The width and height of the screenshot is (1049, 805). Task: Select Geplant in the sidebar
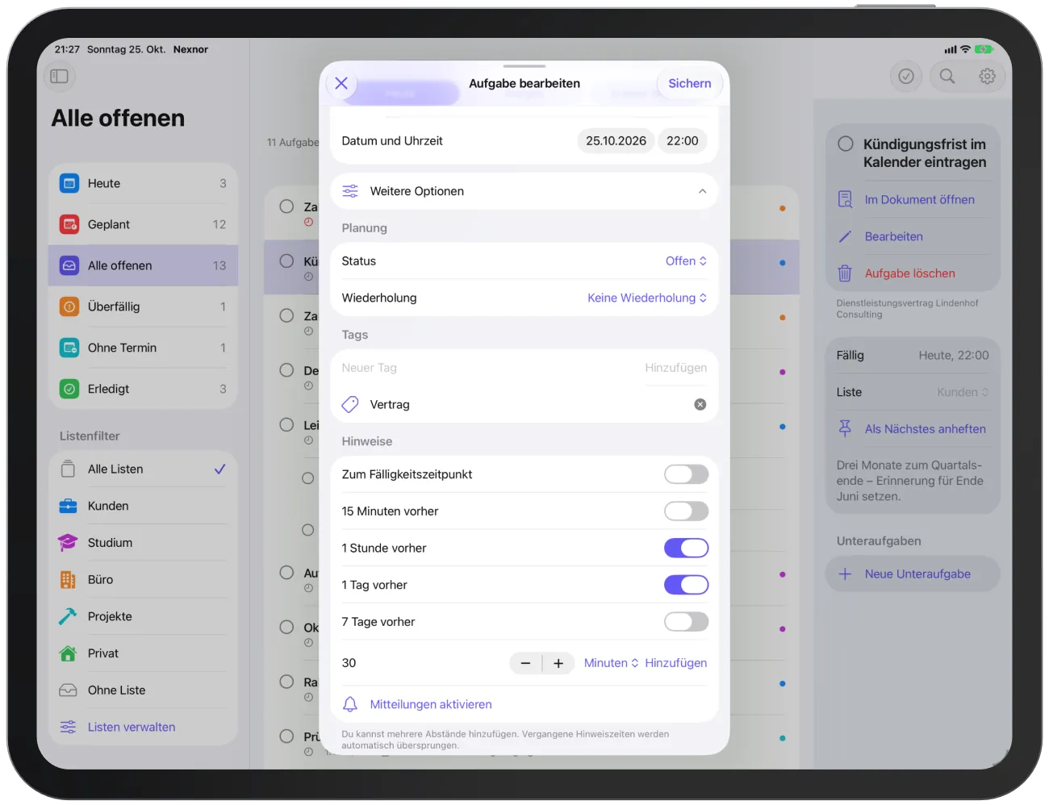(143, 224)
